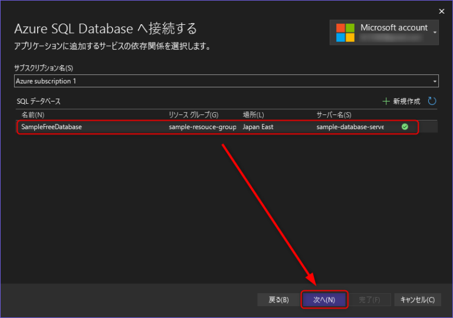Click the 場所(L) column header
The width and height of the screenshot is (453, 318).
pos(253,114)
